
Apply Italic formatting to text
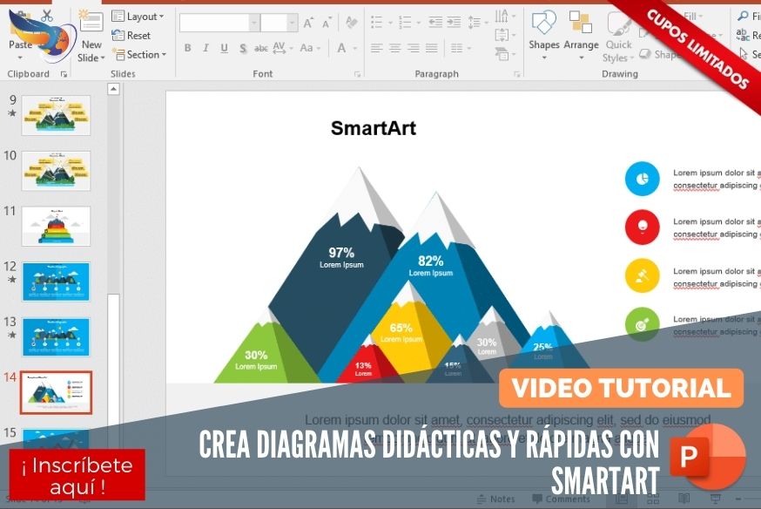click(205, 45)
